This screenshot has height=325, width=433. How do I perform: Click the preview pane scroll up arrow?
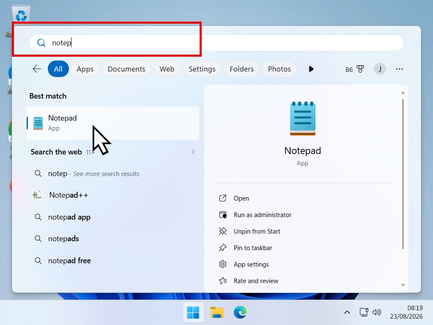pos(403,93)
